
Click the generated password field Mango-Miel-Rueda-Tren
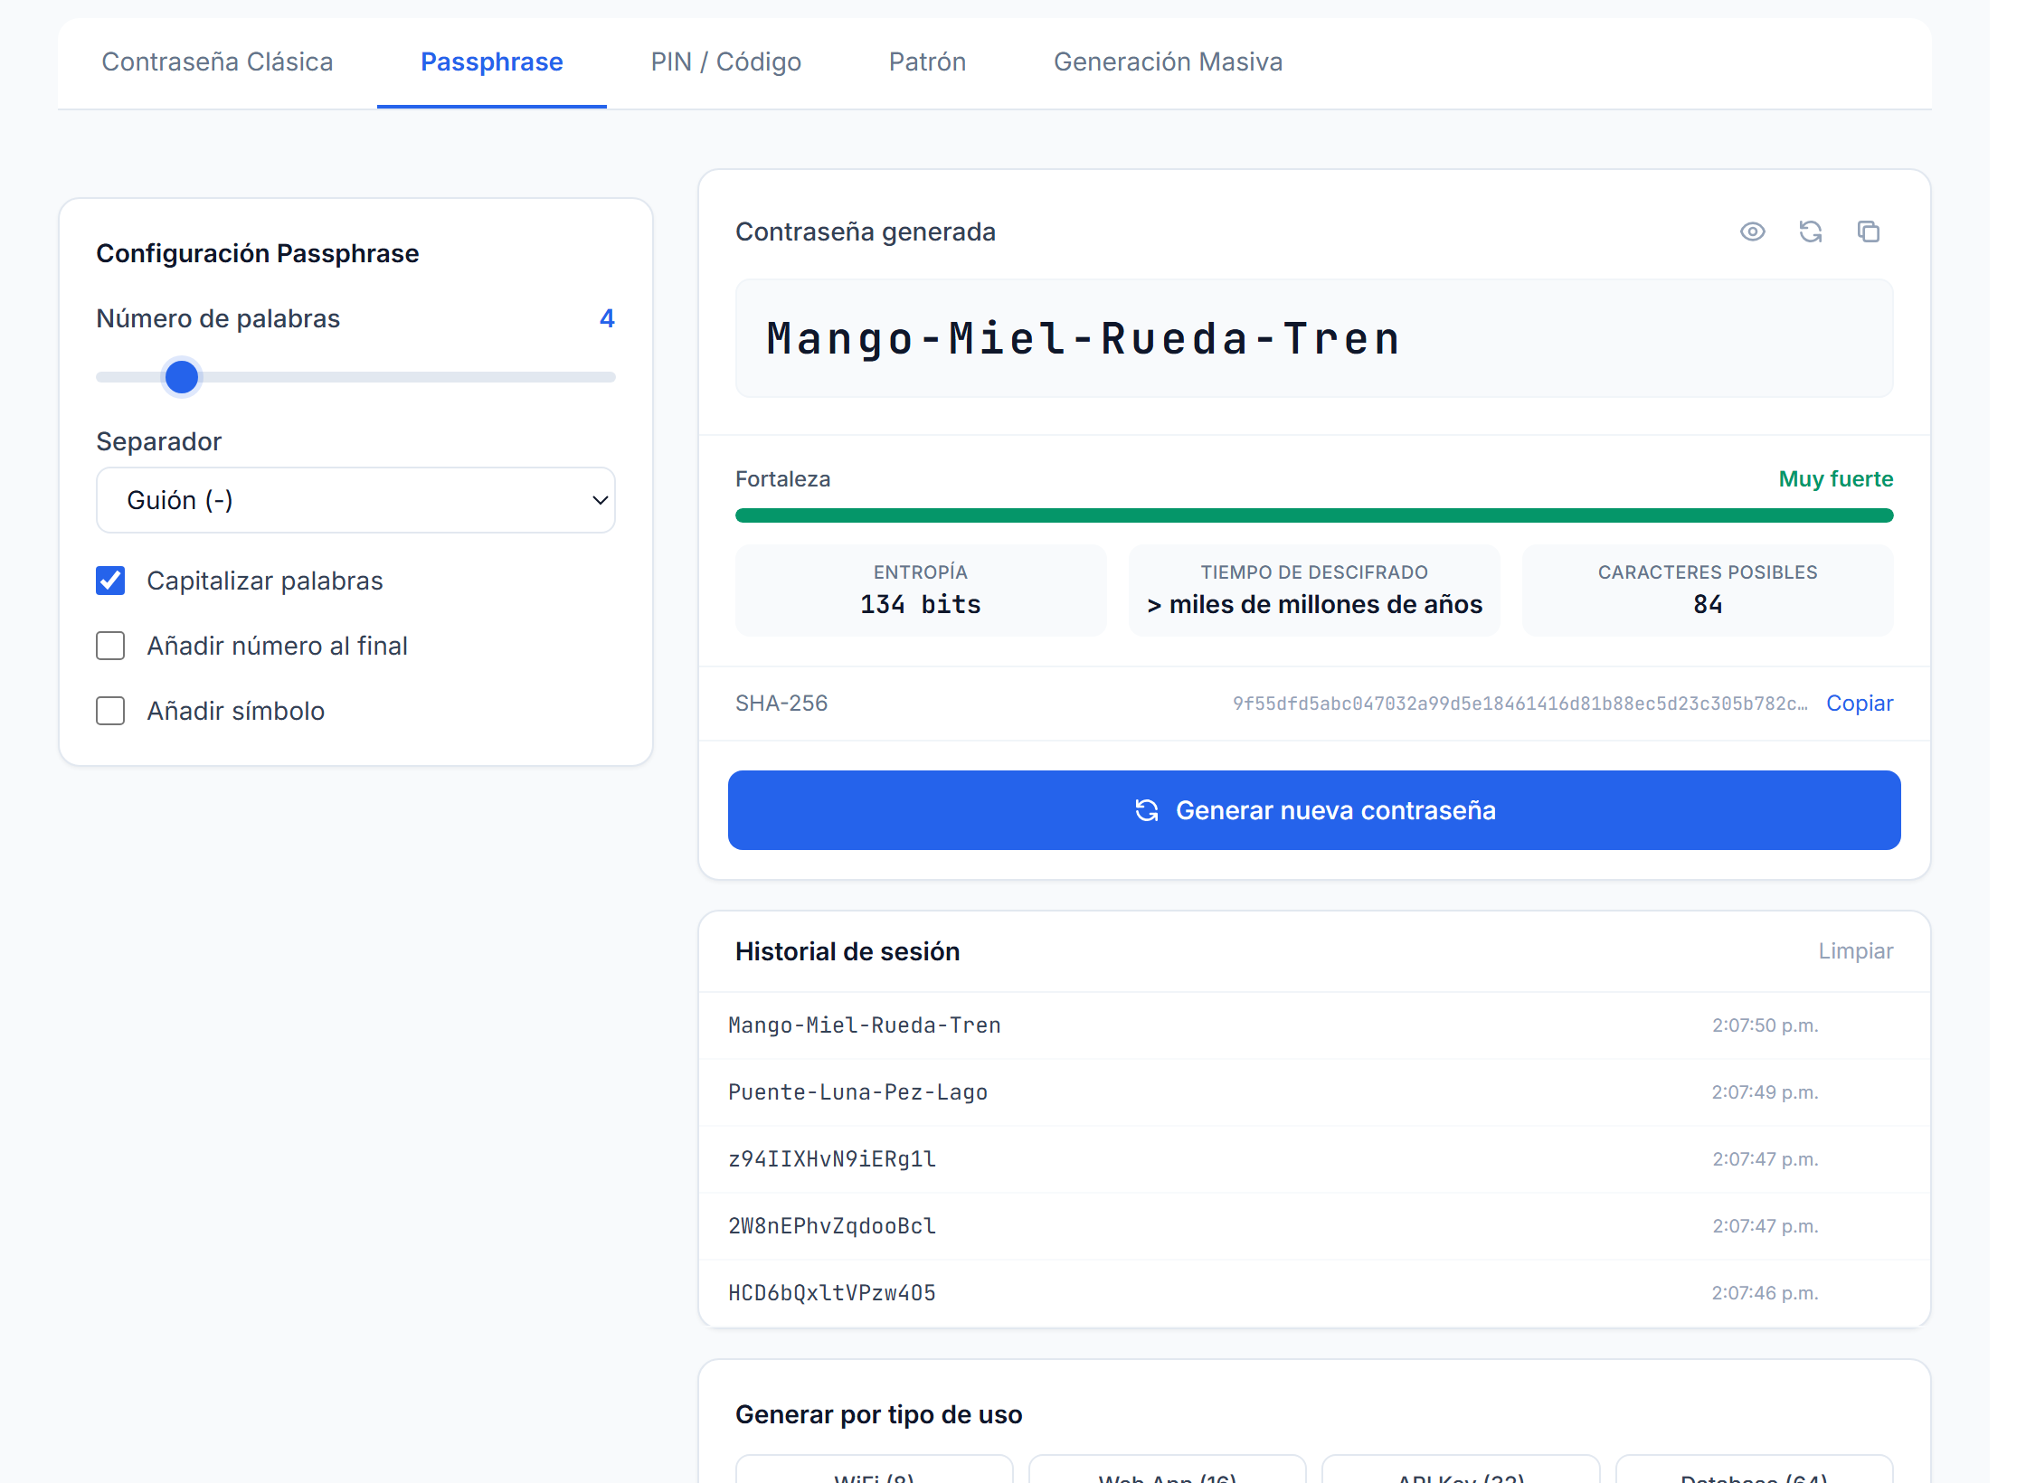[x=1314, y=339]
